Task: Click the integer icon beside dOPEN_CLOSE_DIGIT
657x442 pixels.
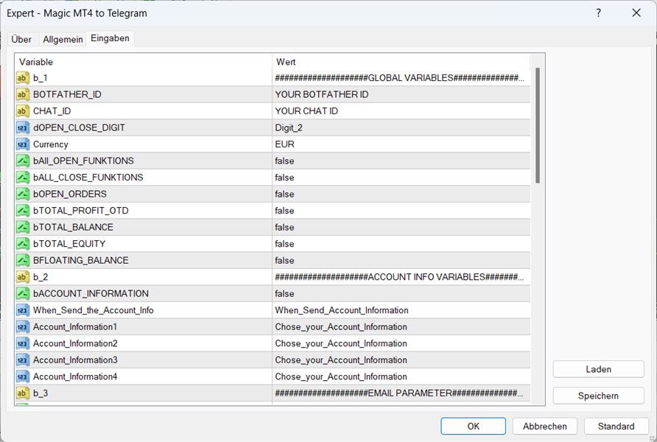Action: point(22,127)
